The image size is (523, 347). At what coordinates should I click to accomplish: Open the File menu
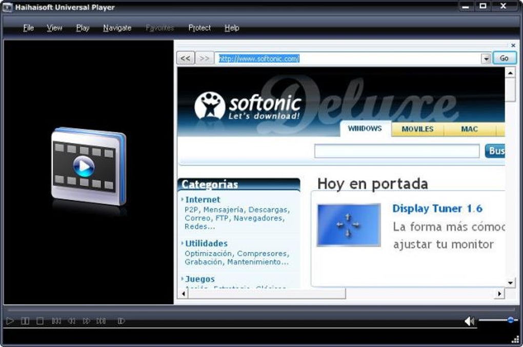pyautogui.click(x=28, y=28)
